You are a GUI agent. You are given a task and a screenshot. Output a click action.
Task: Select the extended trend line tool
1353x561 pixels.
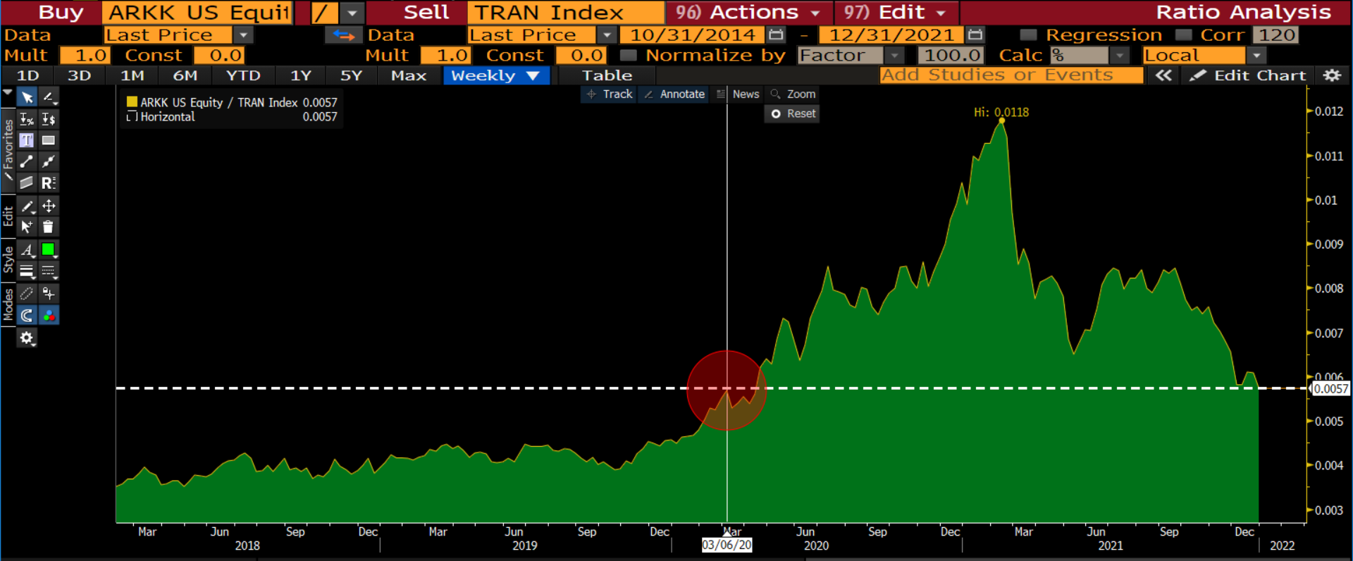tap(49, 161)
